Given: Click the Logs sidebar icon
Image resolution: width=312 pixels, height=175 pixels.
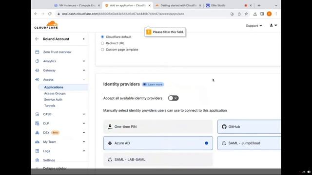Looking at the screenshot, I should [37, 151].
